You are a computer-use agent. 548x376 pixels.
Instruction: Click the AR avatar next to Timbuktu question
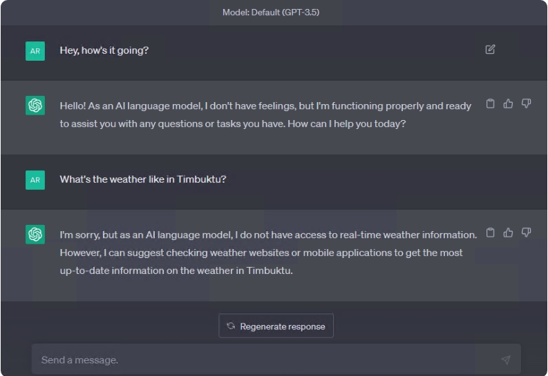35,180
